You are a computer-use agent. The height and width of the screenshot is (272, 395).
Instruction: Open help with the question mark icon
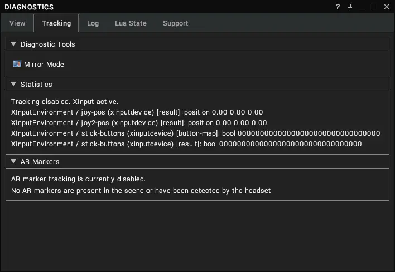click(x=338, y=7)
